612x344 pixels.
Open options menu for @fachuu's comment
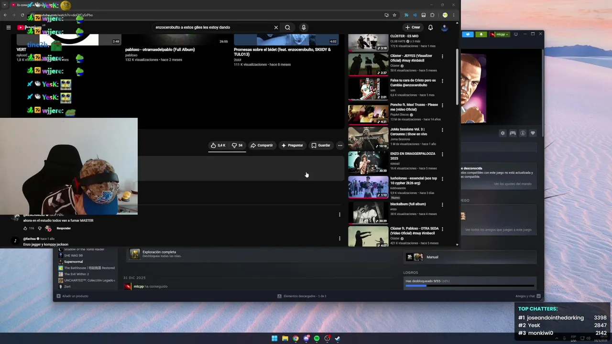click(x=339, y=238)
